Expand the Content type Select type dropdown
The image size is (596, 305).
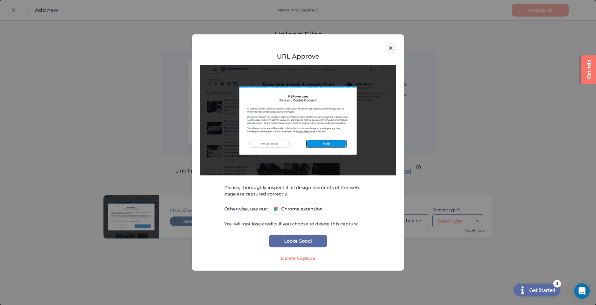coord(458,221)
